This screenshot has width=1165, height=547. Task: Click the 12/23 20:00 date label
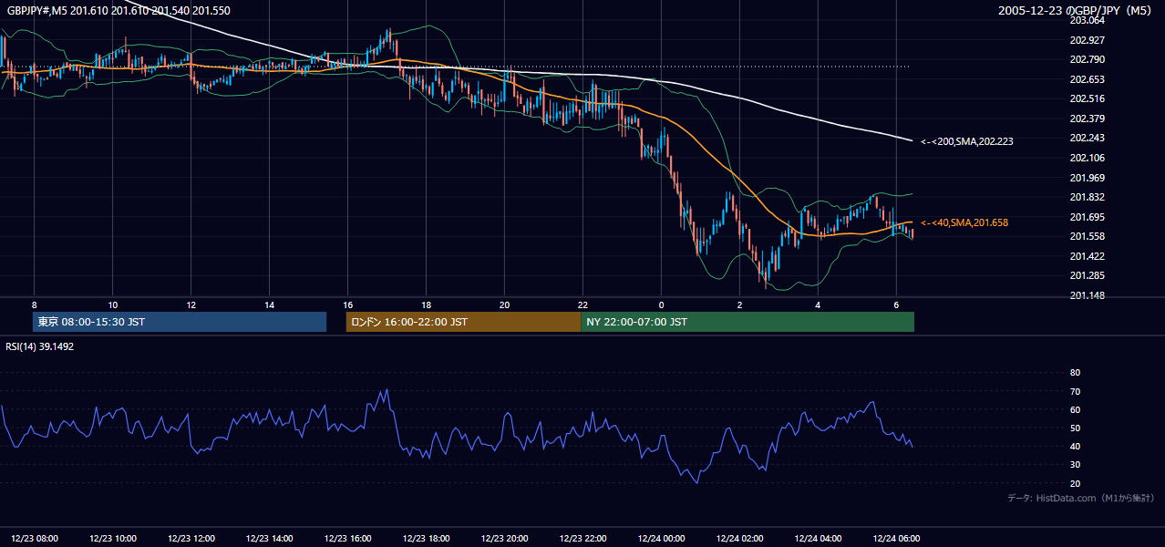coord(505,539)
